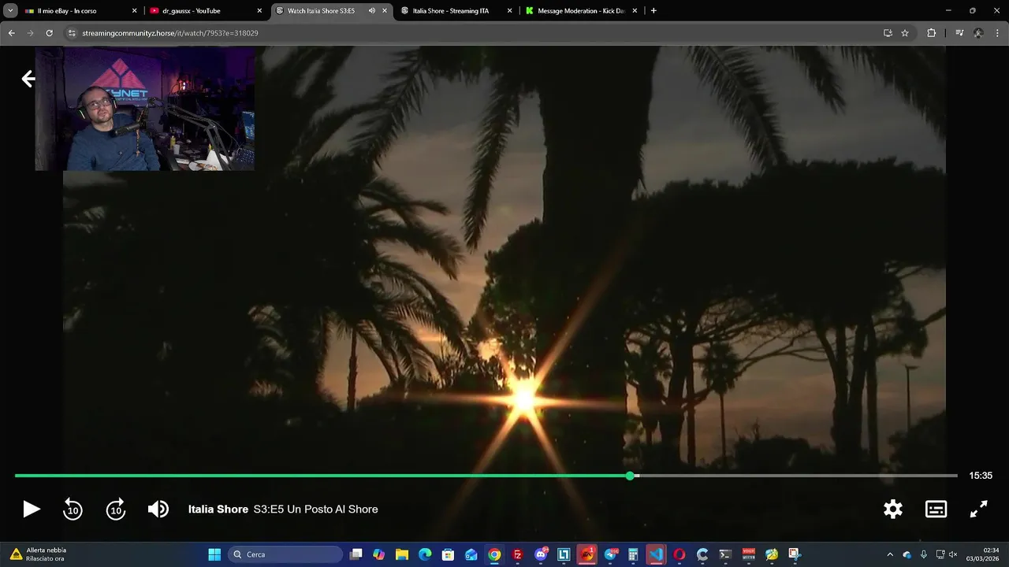This screenshot has height=567, width=1009.
Task: Open the Allerta nebbia weather widget
Action: [38, 554]
